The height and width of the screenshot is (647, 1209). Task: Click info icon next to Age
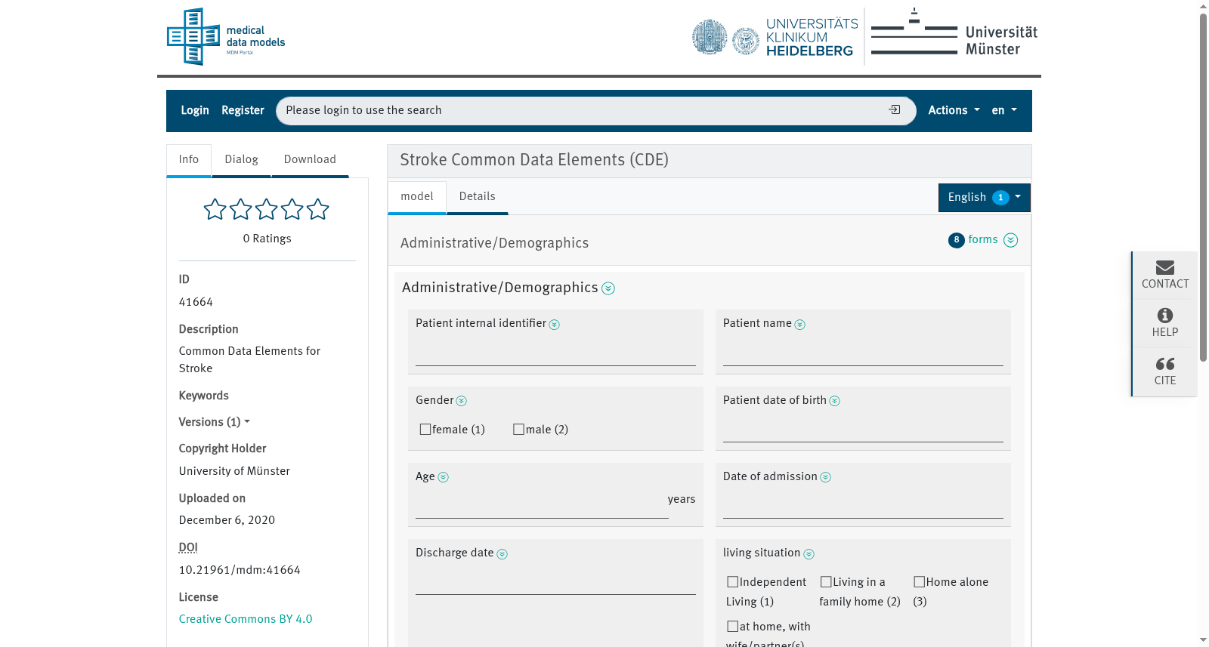[444, 477]
